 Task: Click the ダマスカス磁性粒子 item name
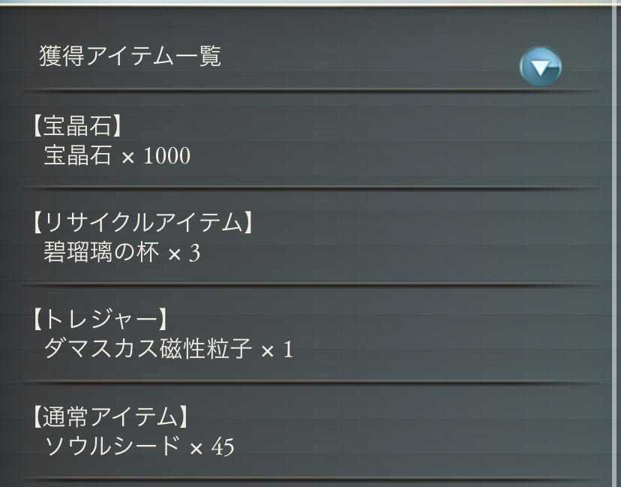click(147, 349)
